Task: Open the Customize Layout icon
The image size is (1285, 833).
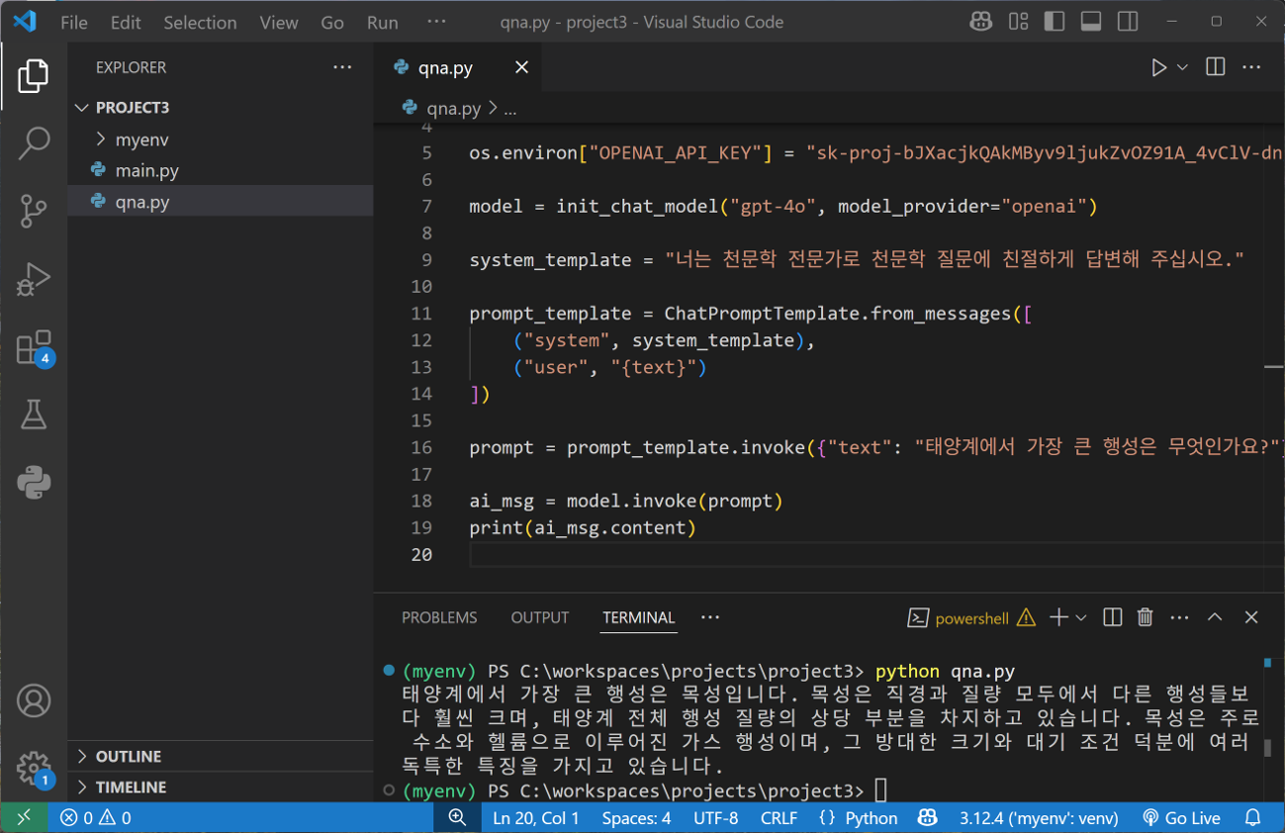Action: [x=1018, y=21]
